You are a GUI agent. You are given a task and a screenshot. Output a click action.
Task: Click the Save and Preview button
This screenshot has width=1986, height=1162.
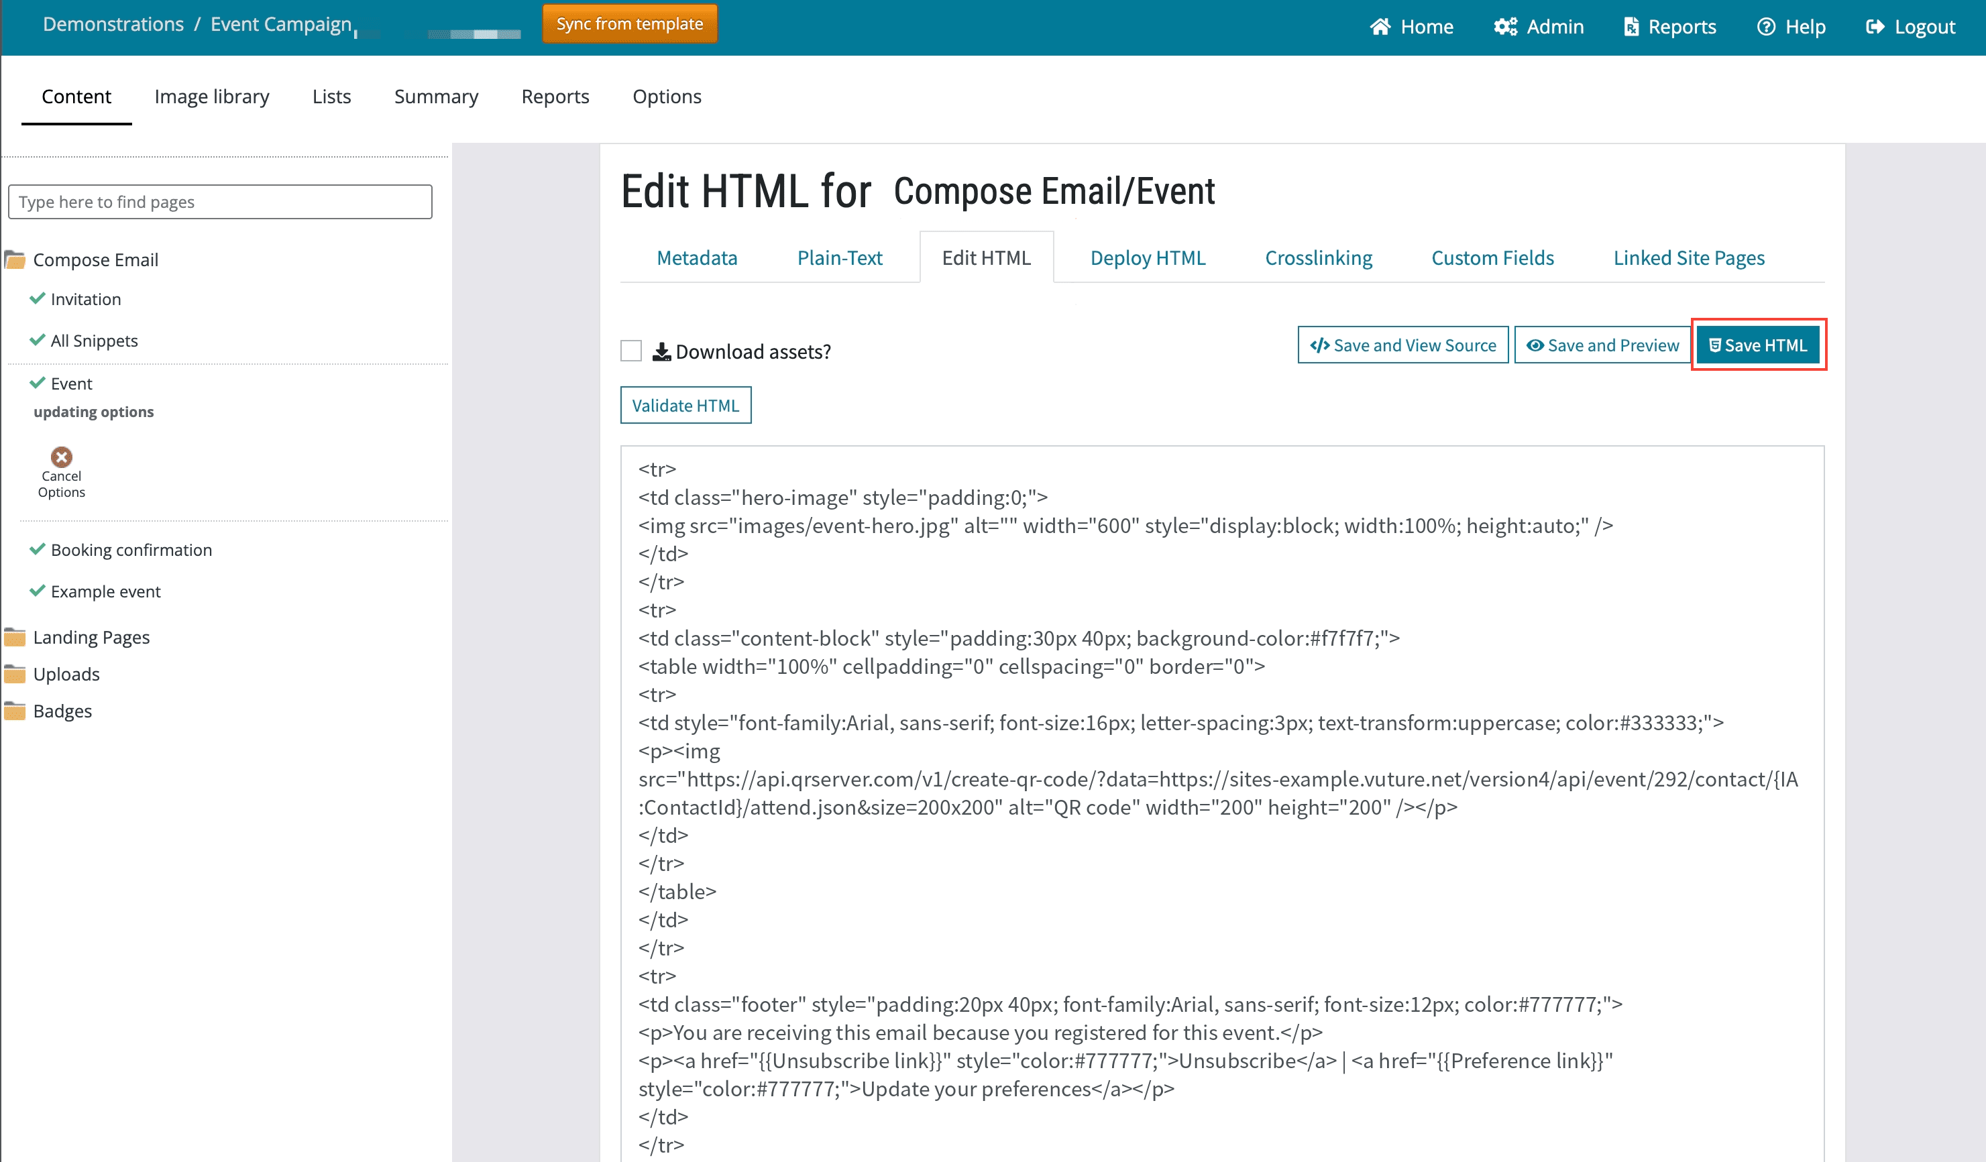point(1602,345)
